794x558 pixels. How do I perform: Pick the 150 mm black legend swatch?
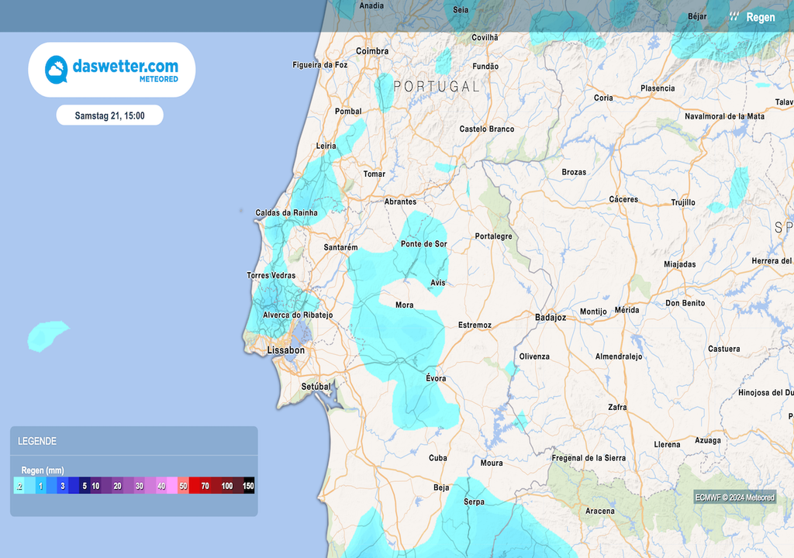click(x=248, y=486)
